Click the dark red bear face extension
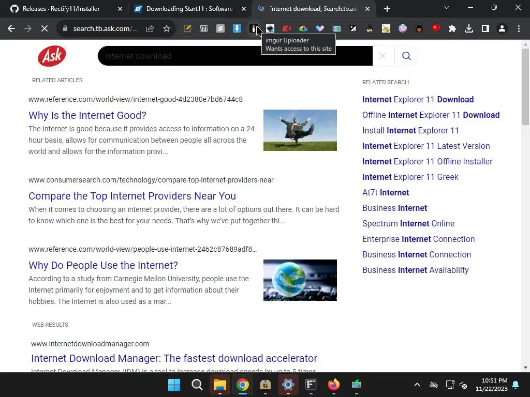 419,29
